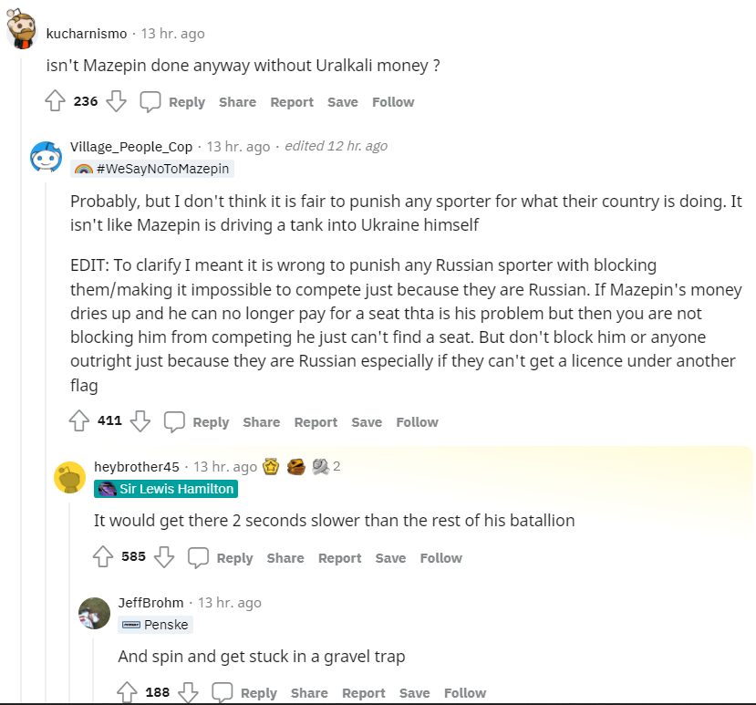Share JeffBrohm's comment
This screenshot has height=705, width=756.
pyautogui.click(x=309, y=693)
